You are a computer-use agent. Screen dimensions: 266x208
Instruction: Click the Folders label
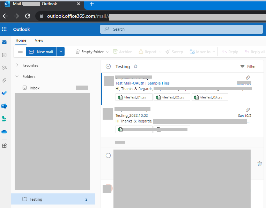[x=29, y=77]
